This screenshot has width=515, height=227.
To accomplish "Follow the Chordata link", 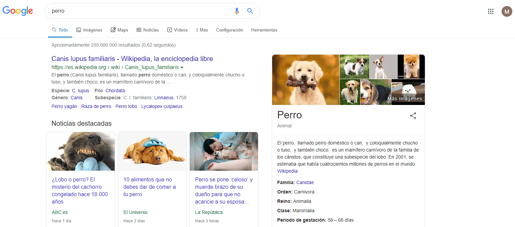I will (115, 91).
